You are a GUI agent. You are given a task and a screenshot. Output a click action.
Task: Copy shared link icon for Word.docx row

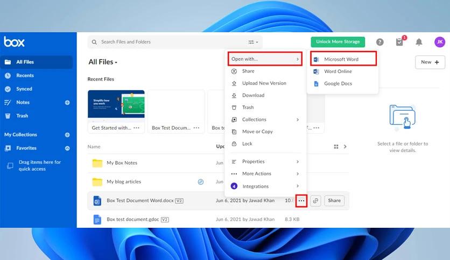(x=315, y=201)
